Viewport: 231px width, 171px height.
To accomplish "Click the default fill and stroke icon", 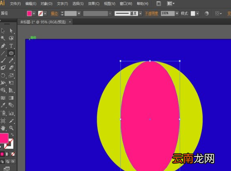I will click(1, 147).
